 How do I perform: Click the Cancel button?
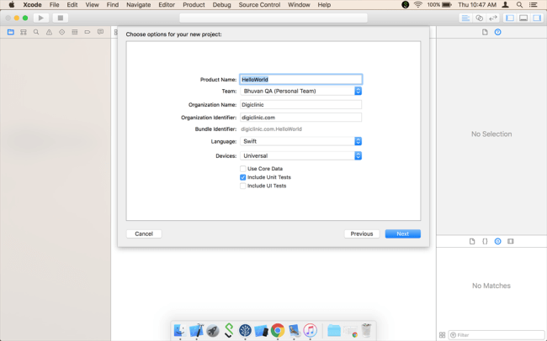tap(144, 233)
